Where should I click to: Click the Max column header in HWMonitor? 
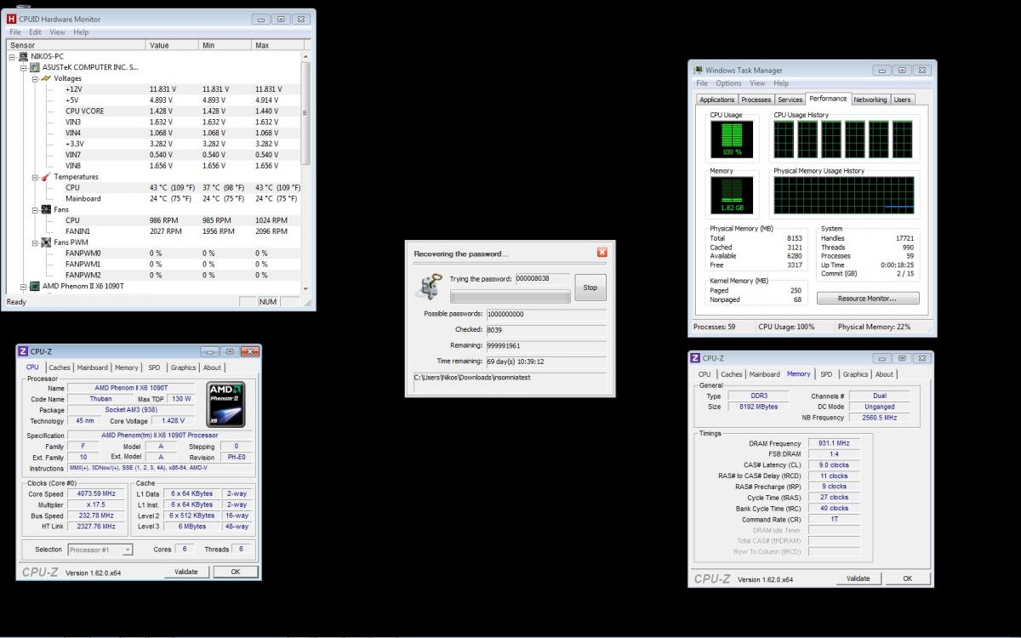click(276, 45)
